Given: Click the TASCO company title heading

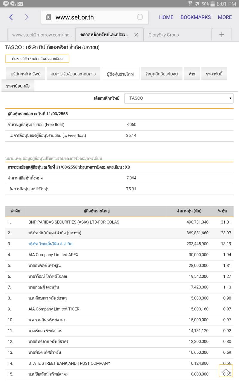Looking at the screenshot, I should click(x=52, y=47).
